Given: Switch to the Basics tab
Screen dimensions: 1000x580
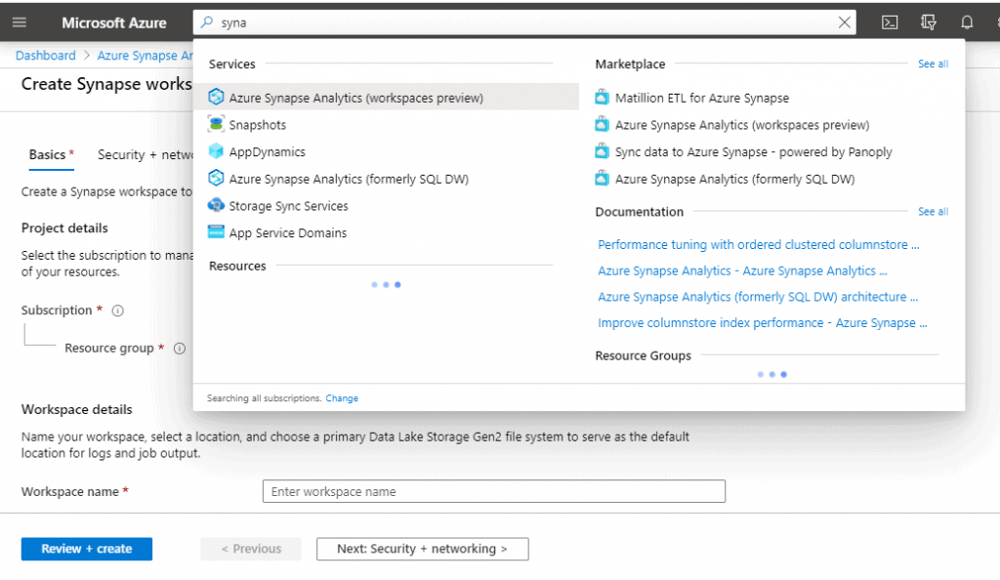Looking at the screenshot, I should click(x=47, y=155).
